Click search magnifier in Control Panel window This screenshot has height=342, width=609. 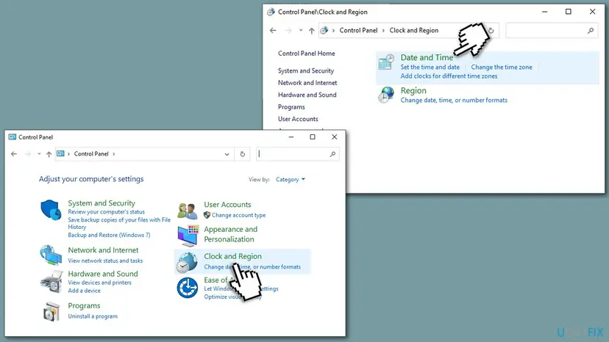(332, 154)
